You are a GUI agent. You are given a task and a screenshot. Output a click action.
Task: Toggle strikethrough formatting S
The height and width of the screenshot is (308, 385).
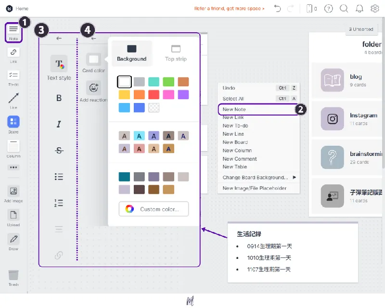coord(59,150)
